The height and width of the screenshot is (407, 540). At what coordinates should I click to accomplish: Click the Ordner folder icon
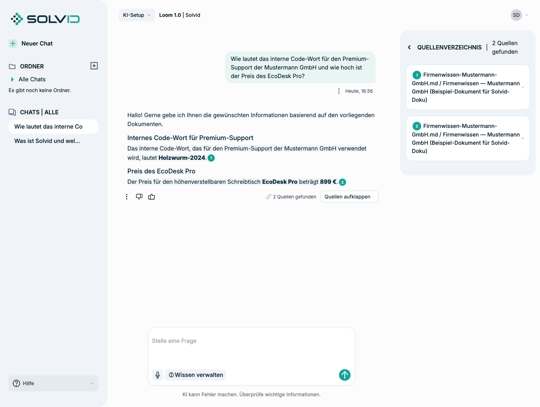pyautogui.click(x=12, y=66)
